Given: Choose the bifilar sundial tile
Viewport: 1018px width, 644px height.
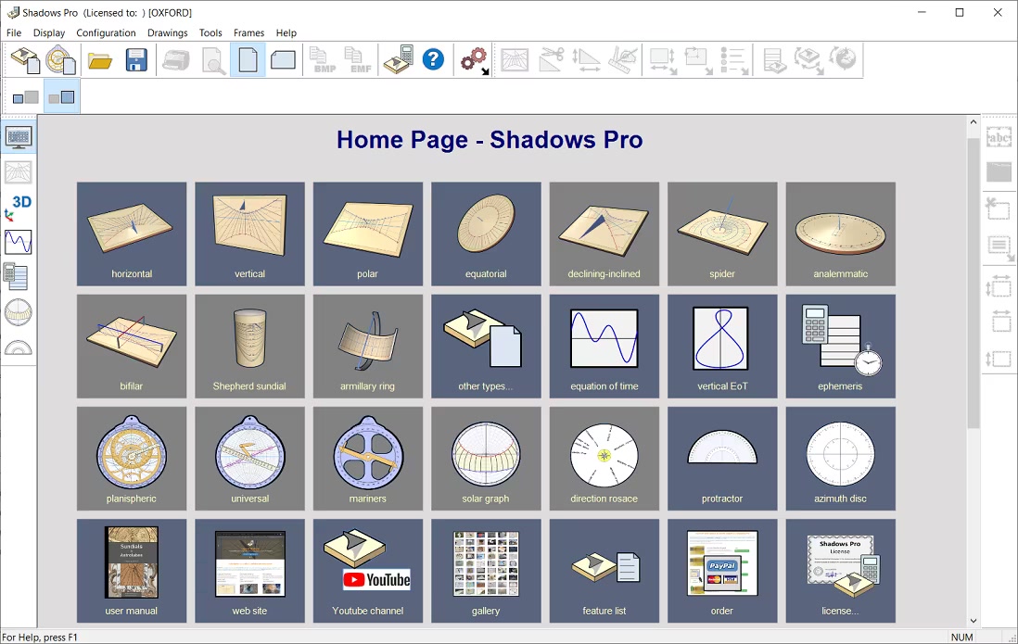Looking at the screenshot, I should (131, 346).
